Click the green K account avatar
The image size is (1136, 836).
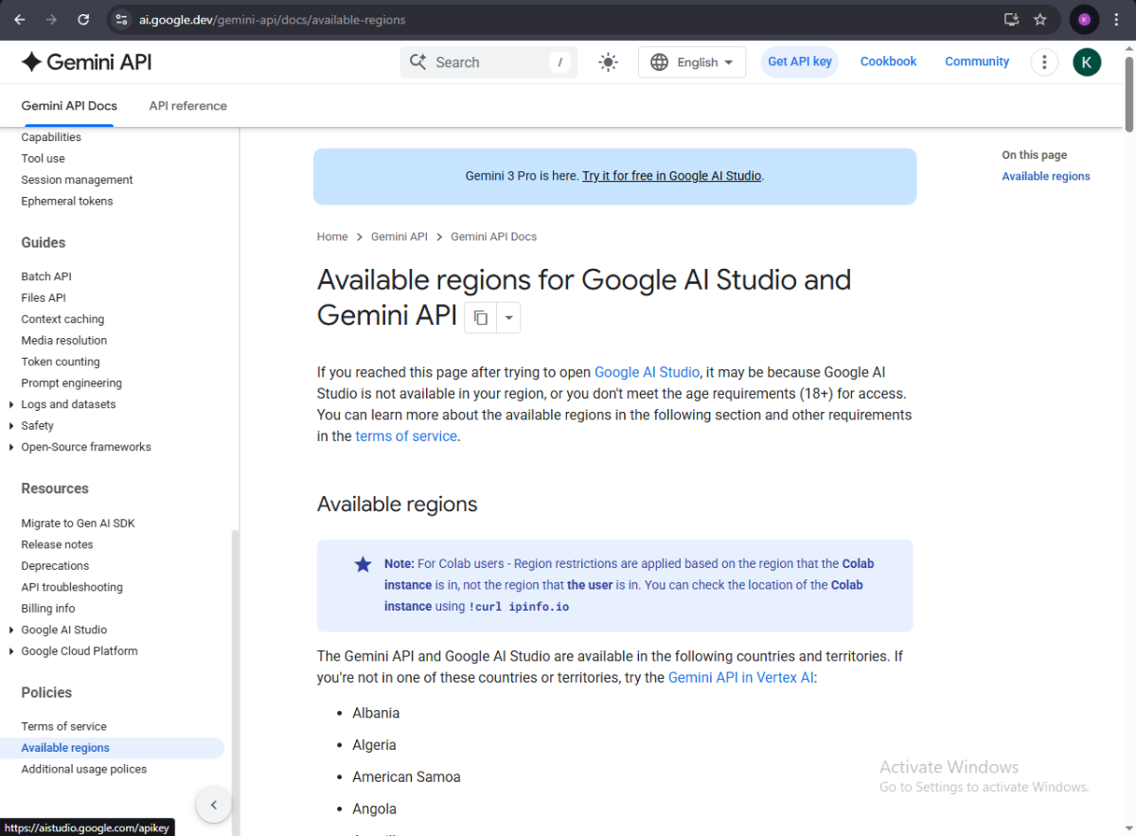1087,62
